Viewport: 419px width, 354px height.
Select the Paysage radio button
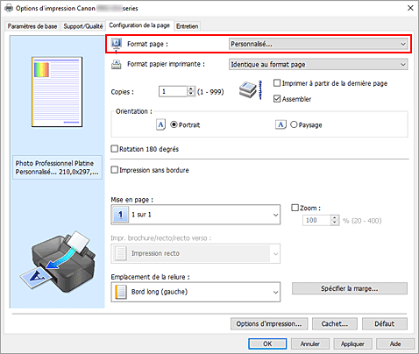pyautogui.click(x=294, y=124)
